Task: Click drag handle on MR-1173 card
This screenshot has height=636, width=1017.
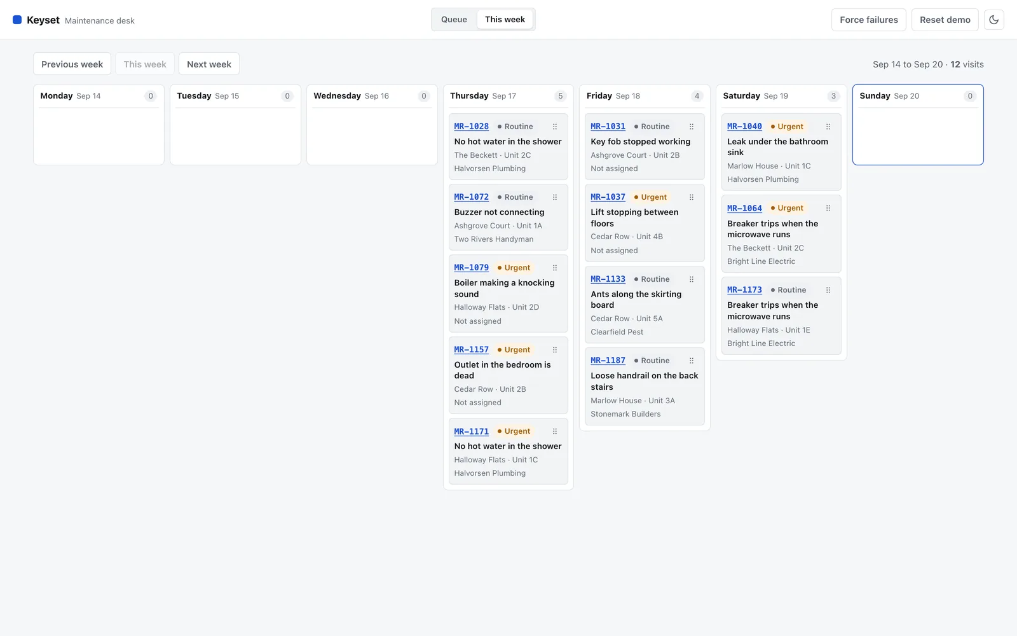Action: tap(828, 290)
